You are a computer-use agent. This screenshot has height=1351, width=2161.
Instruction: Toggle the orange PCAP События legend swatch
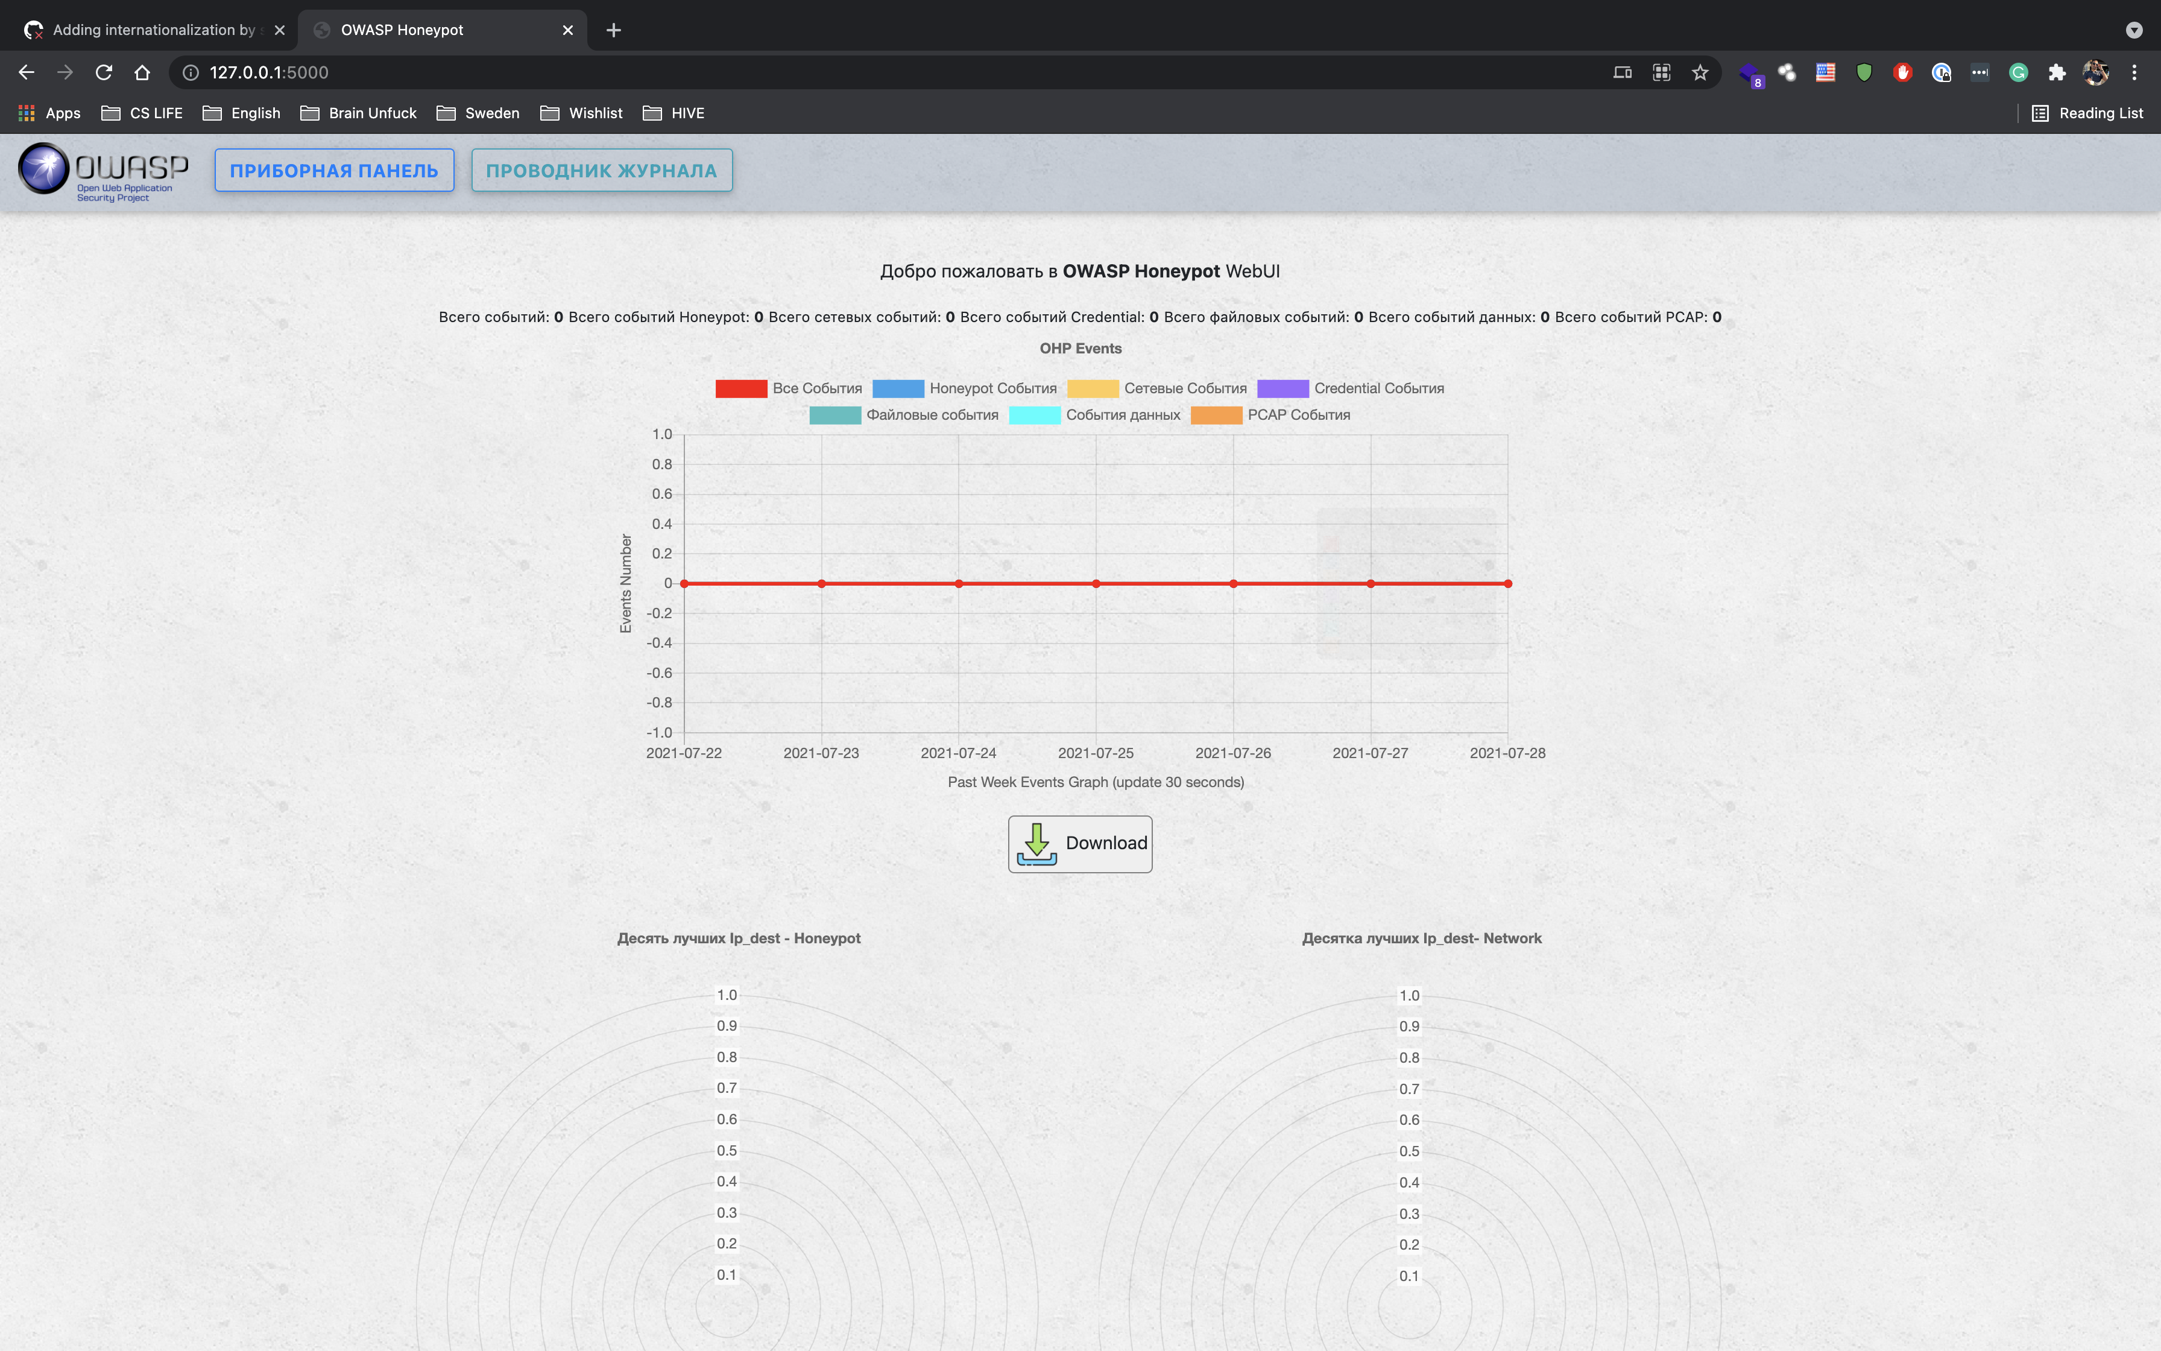click(x=1216, y=416)
